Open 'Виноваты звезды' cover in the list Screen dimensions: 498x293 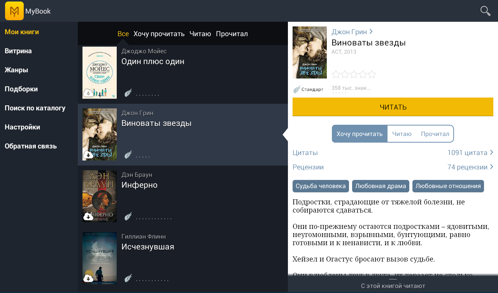pos(100,134)
